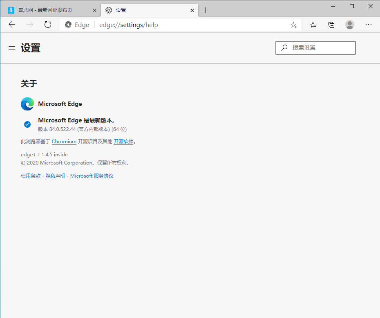Add this page to favorites via star icon
The image size is (380, 318).
tap(293, 25)
